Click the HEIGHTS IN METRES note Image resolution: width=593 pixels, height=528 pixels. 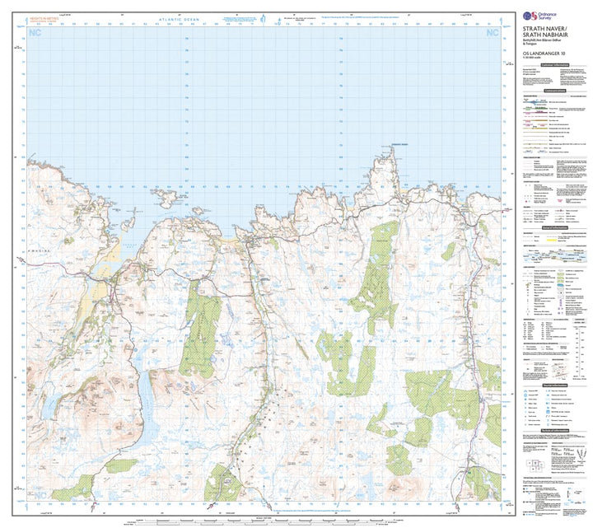[44, 18]
